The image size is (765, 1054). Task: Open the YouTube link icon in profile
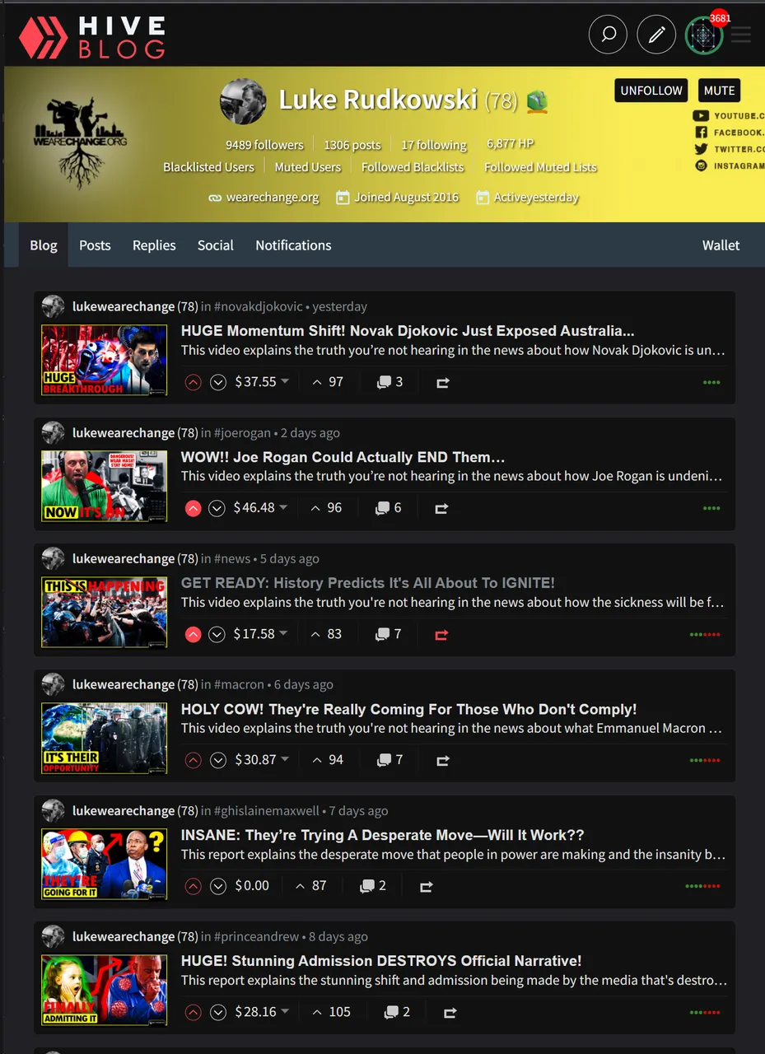click(x=701, y=116)
